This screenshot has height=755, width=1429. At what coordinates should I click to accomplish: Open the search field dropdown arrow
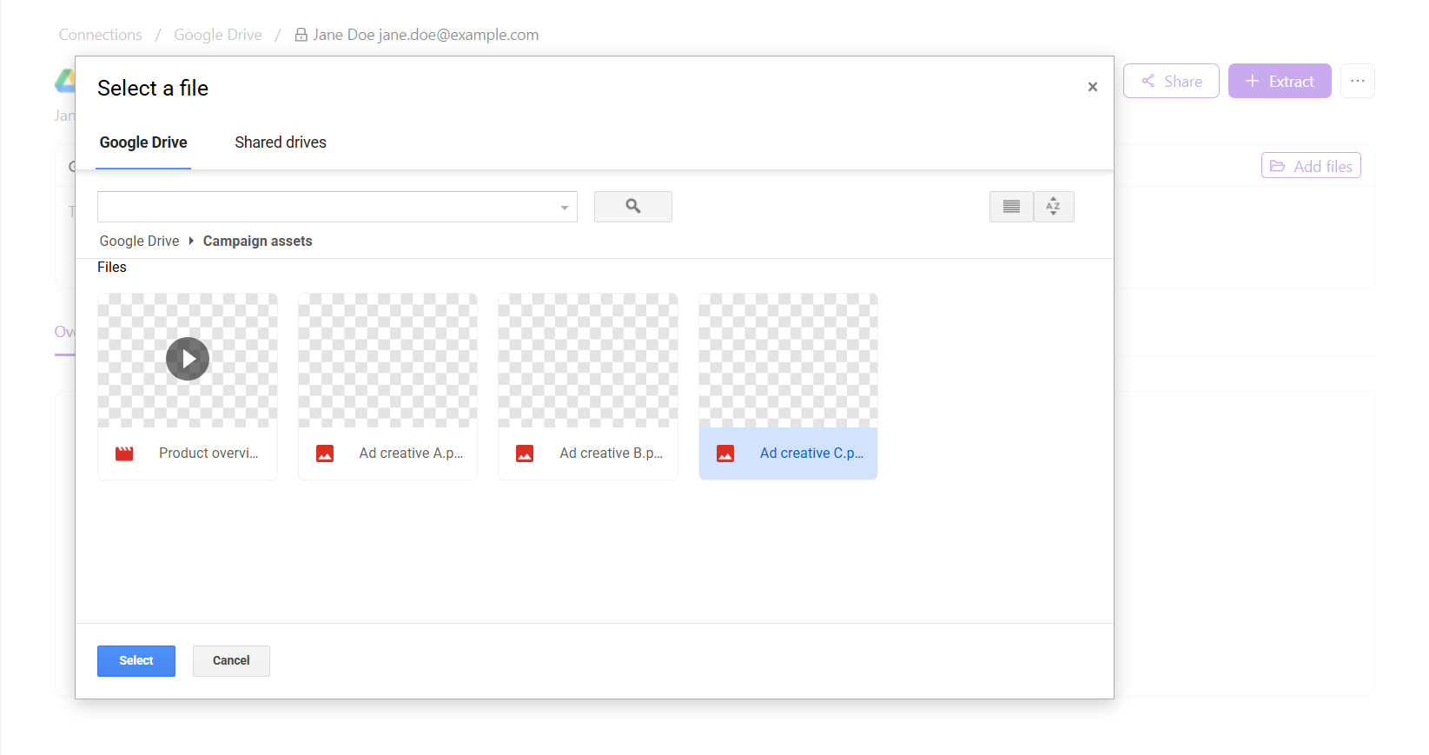565,208
